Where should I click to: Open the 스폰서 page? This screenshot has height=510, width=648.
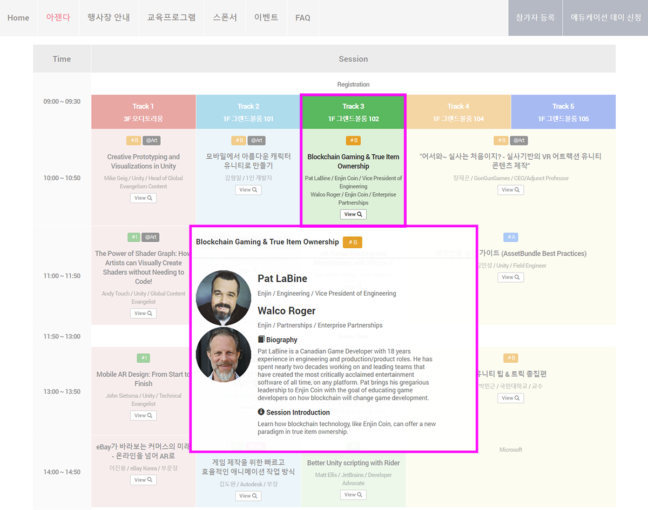coord(225,17)
